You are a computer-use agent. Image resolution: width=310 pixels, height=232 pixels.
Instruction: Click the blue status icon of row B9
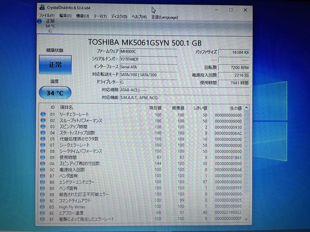pos(42,188)
